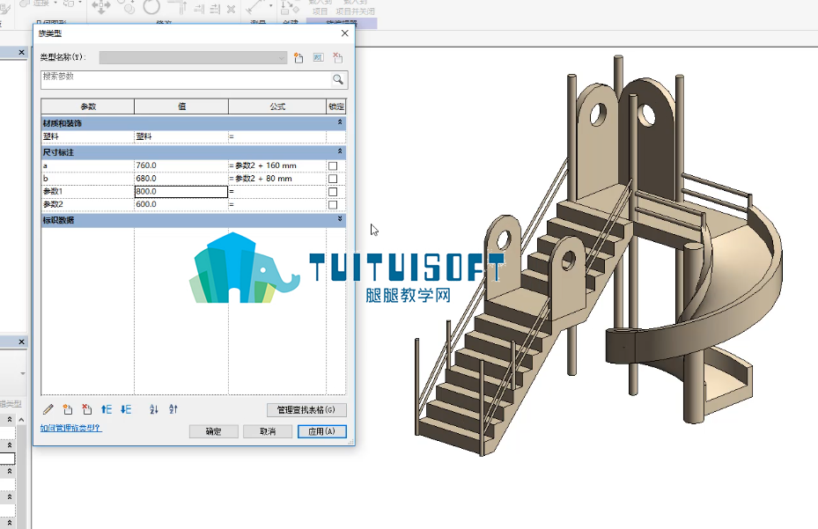Viewport: 818px width, 529px height.
Task: Tick the lock checkbox for parameter b
Action: (333, 179)
